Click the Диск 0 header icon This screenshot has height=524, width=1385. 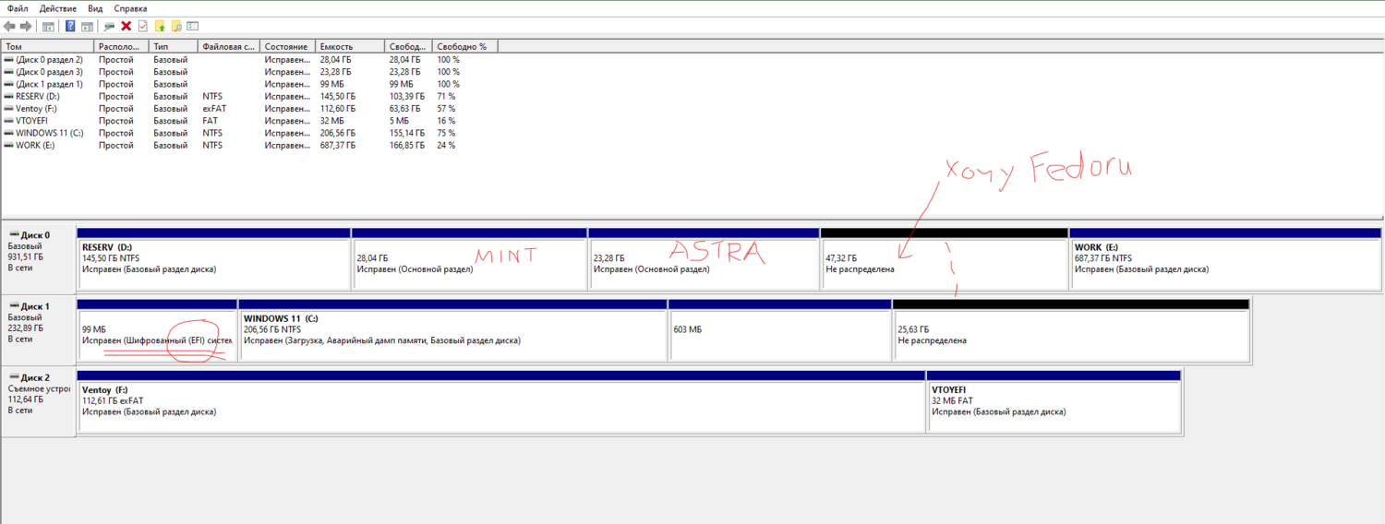(x=13, y=235)
